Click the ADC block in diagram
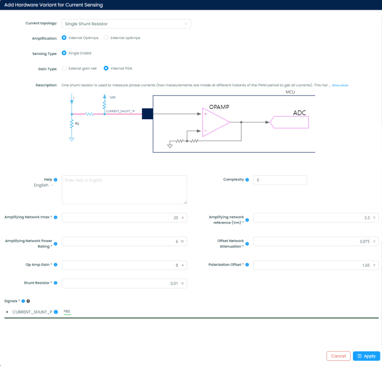 point(289,122)
